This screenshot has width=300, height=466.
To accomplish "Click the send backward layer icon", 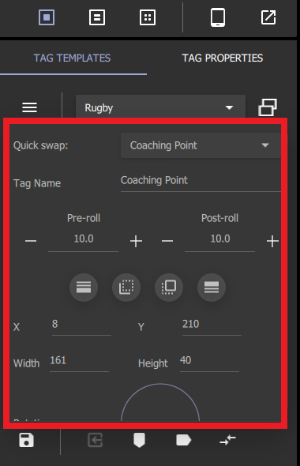I will 126,287.
